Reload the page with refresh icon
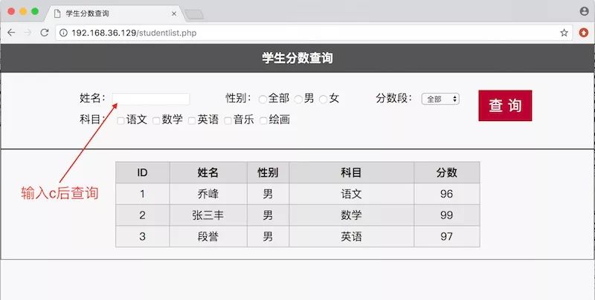 (x=45, y=33)
